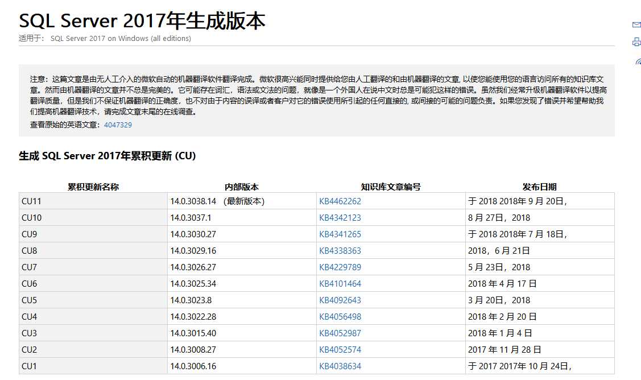Viewport: 641px width, 380px height.
Task: Click version 14.0.3025.34
Action: (x=193, y=284)
